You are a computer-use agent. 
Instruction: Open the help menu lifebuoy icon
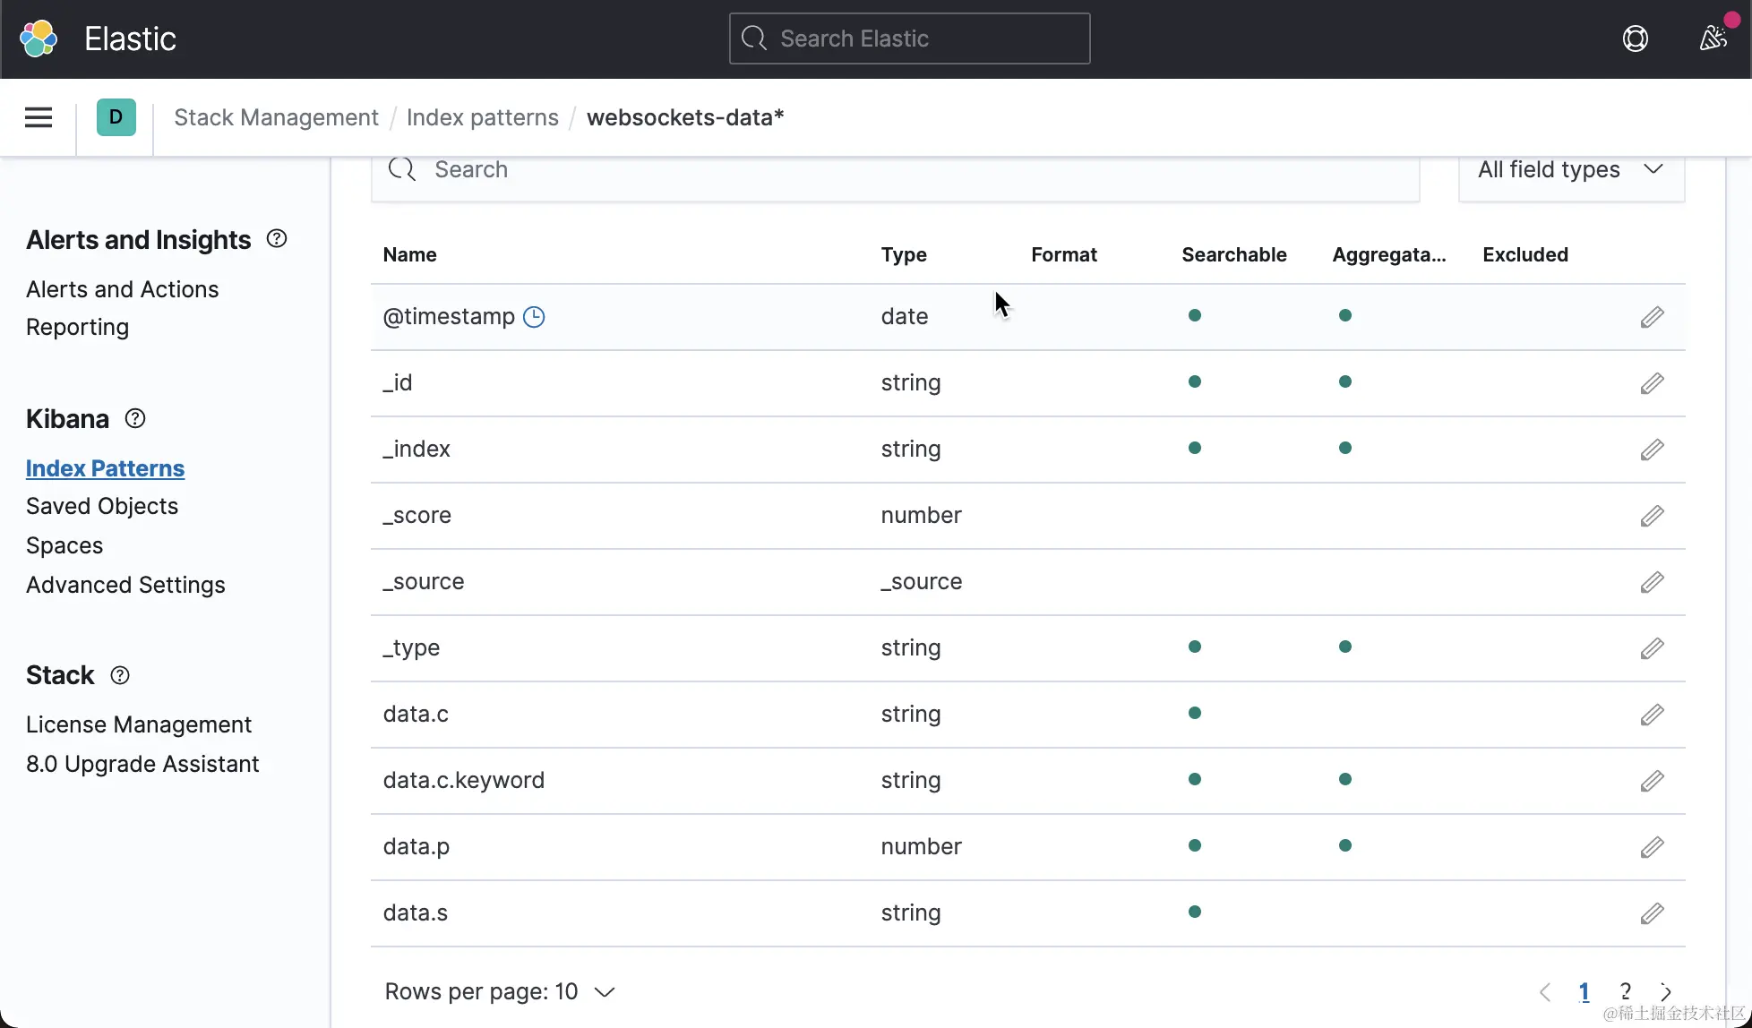pos(1635,39)
